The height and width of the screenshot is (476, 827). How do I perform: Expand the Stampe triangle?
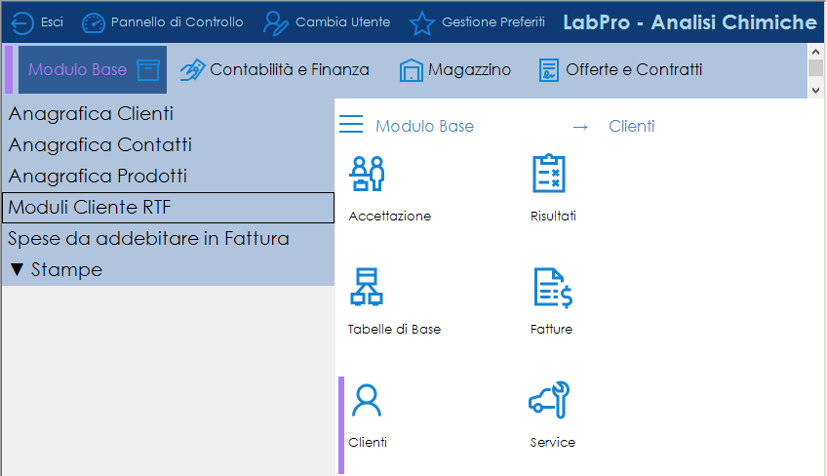point(17,269)
